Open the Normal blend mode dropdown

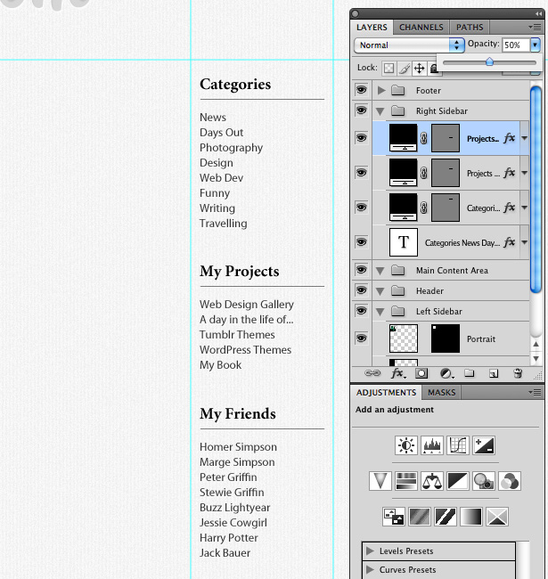409,45
